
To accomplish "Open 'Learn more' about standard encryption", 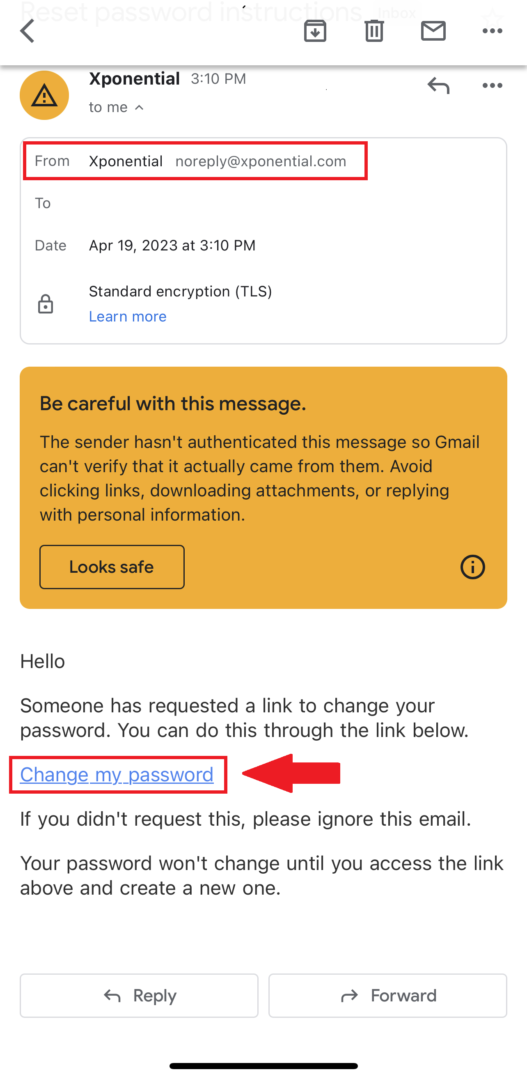I will 128,316.
